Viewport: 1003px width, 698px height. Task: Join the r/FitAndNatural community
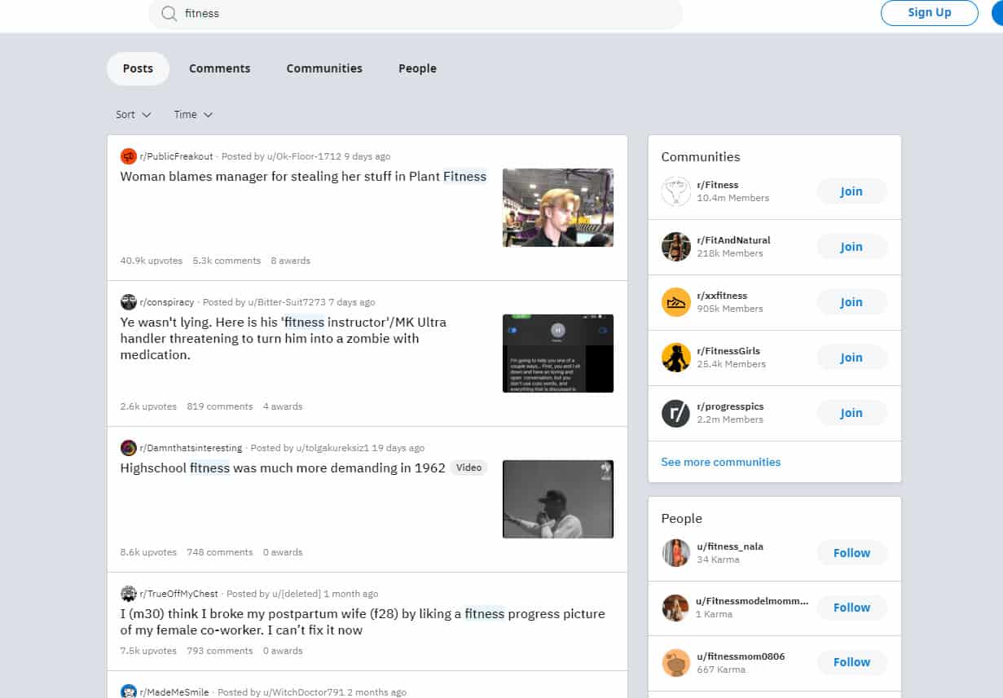coord(851,246)
